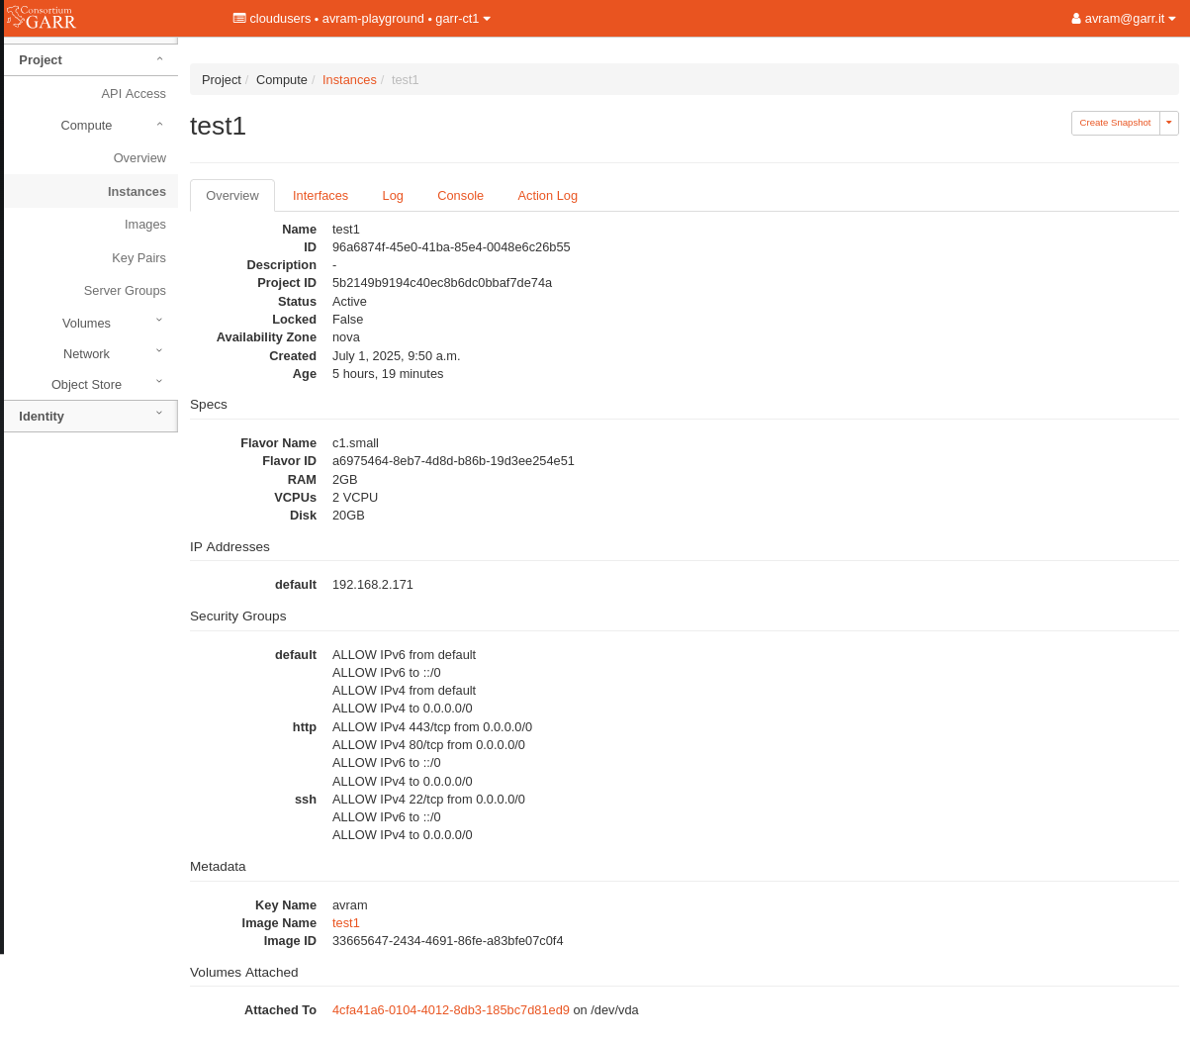Click the Image ID 33665647 value

click(448, 941)
